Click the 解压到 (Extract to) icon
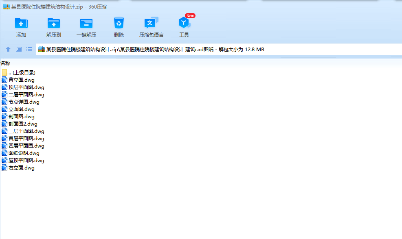This screenshot has height=239, width=402. [x=54, y=23]
